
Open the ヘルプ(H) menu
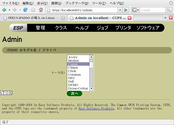(117, 3)
